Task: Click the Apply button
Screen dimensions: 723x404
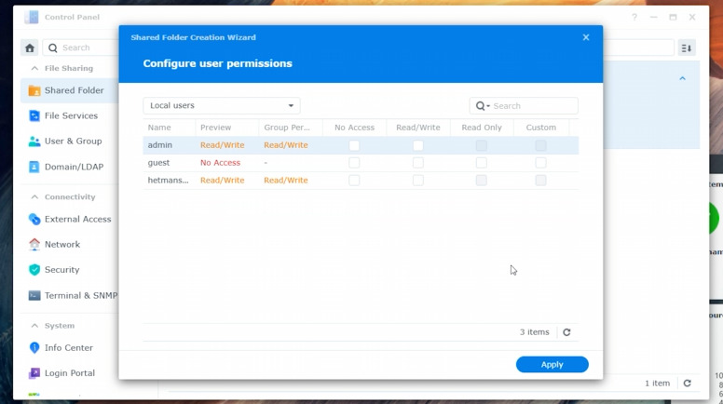Action: pos(552,364)
